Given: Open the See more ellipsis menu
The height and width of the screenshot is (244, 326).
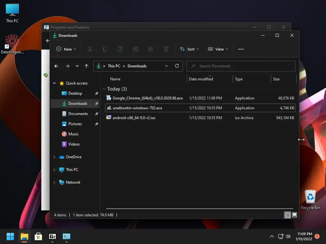Looking at the screenshot, I should click(241, 49).
